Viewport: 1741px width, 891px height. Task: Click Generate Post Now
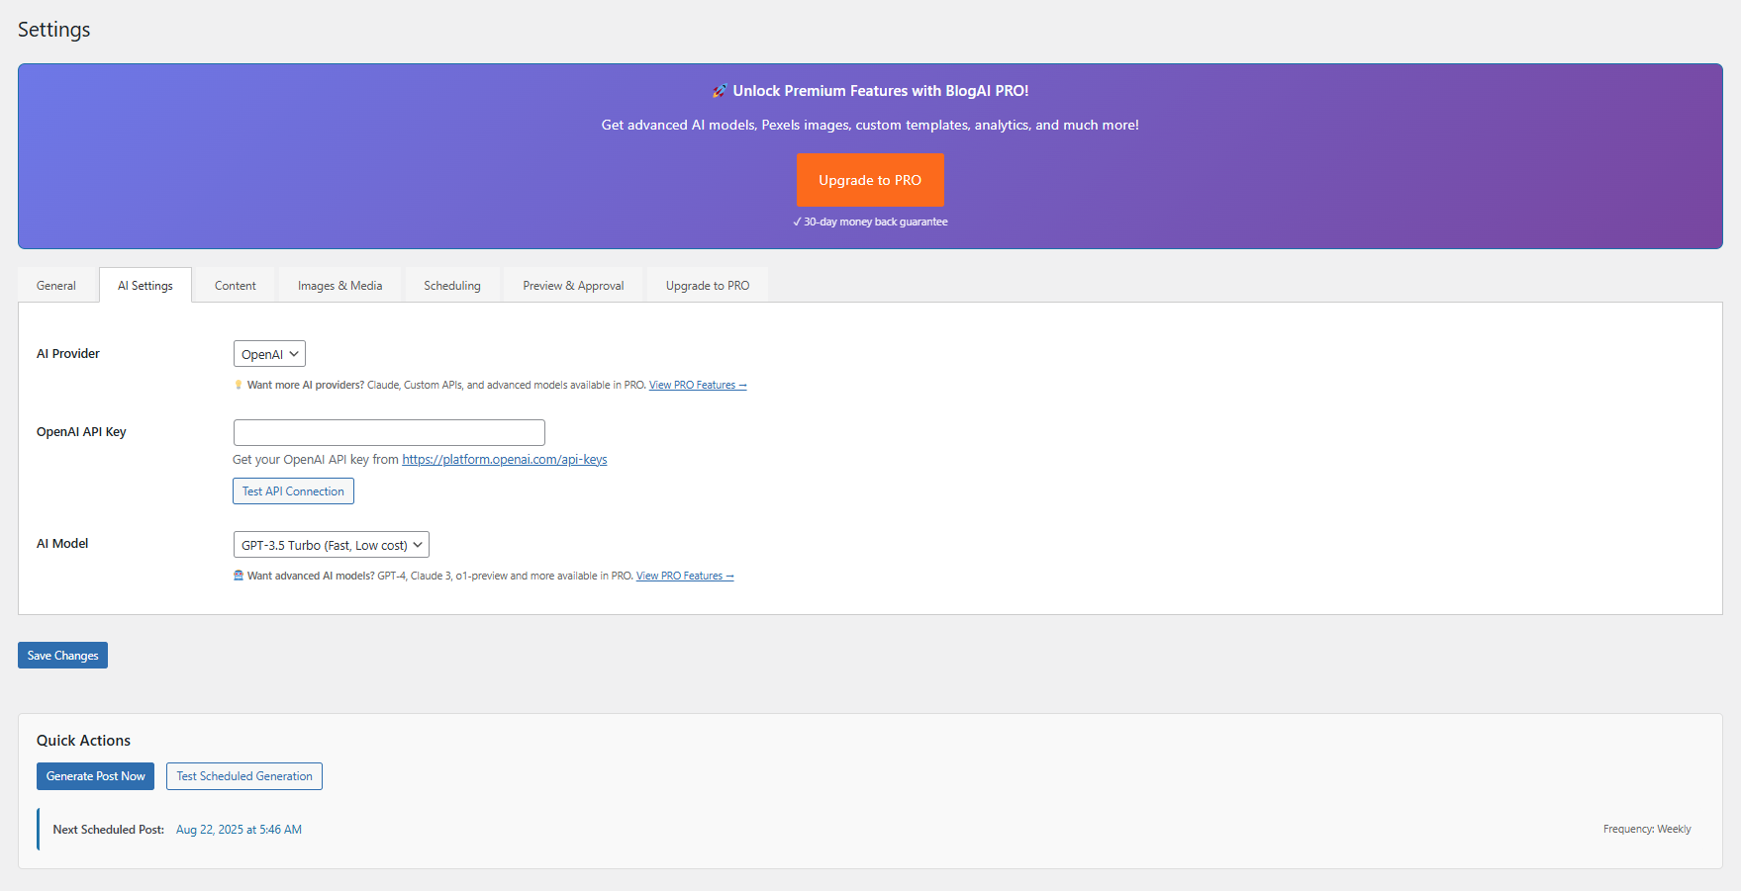coord(96,776)
